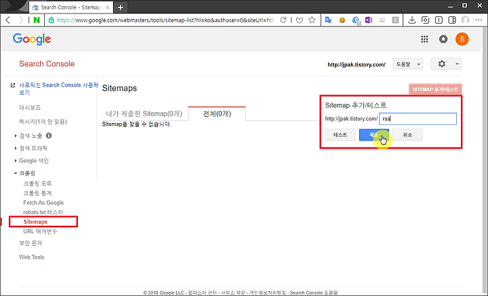Open 웹마스터 센터 footer link
The width and height of the screenshot is (488, 296).
tap(202, 293)
